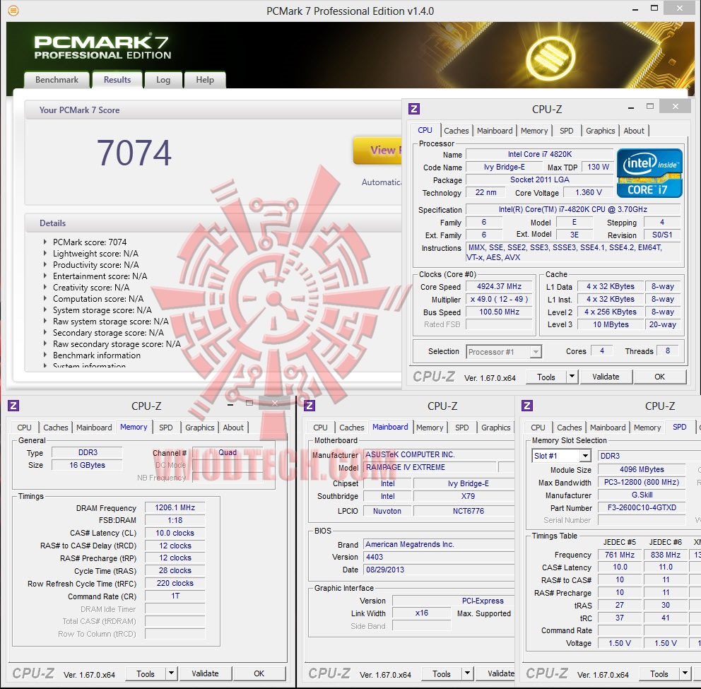Screen dimensions: 701x689
Task: Click Tools in the Memory CPU-Z window
Action: click(x=146, y=673)
